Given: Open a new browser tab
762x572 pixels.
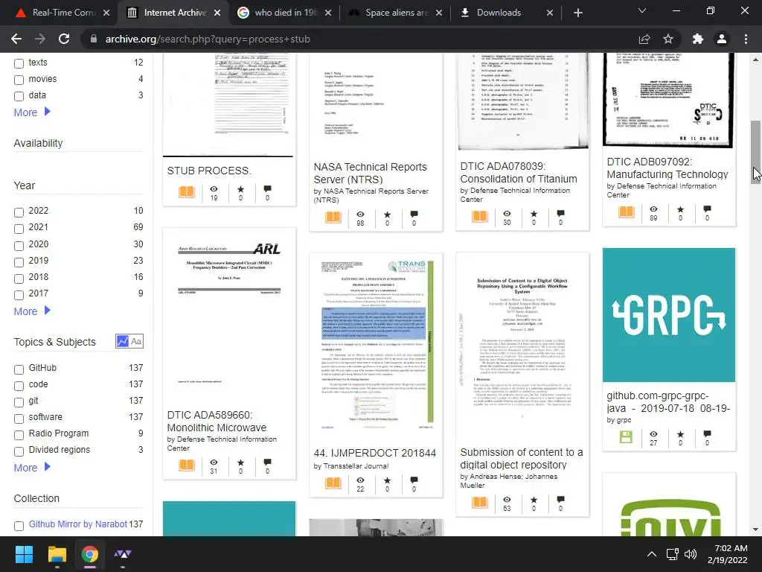Looking at the screenshot, I should pos(577,13).
